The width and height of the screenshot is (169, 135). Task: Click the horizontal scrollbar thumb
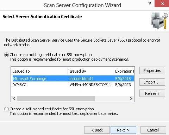coord(56,98)
